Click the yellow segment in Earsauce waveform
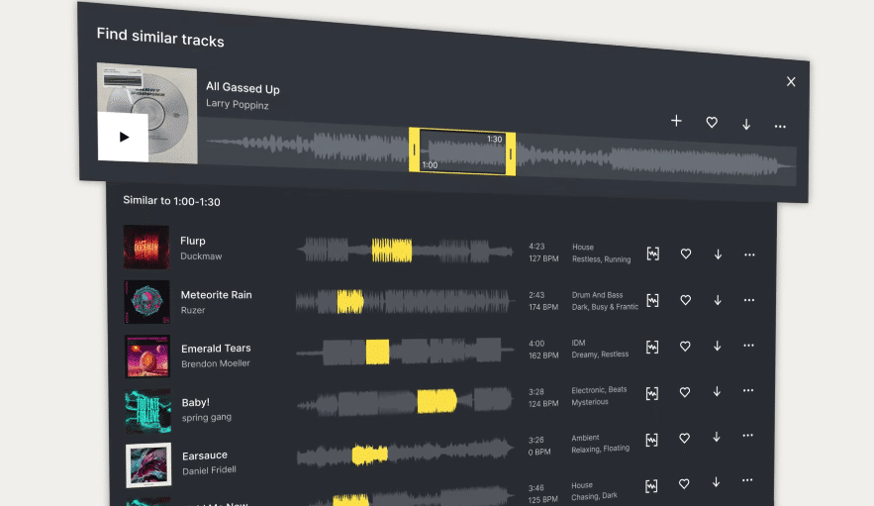 point(369,455)
